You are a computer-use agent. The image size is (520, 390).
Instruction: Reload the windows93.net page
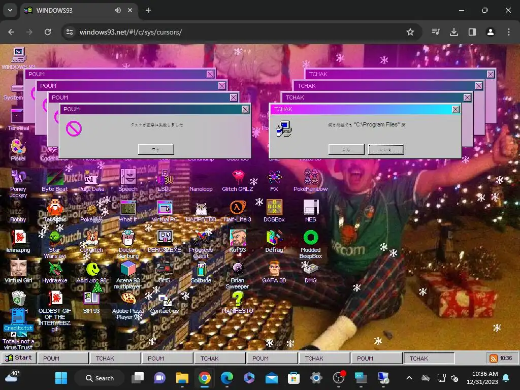tap(48, 32)
